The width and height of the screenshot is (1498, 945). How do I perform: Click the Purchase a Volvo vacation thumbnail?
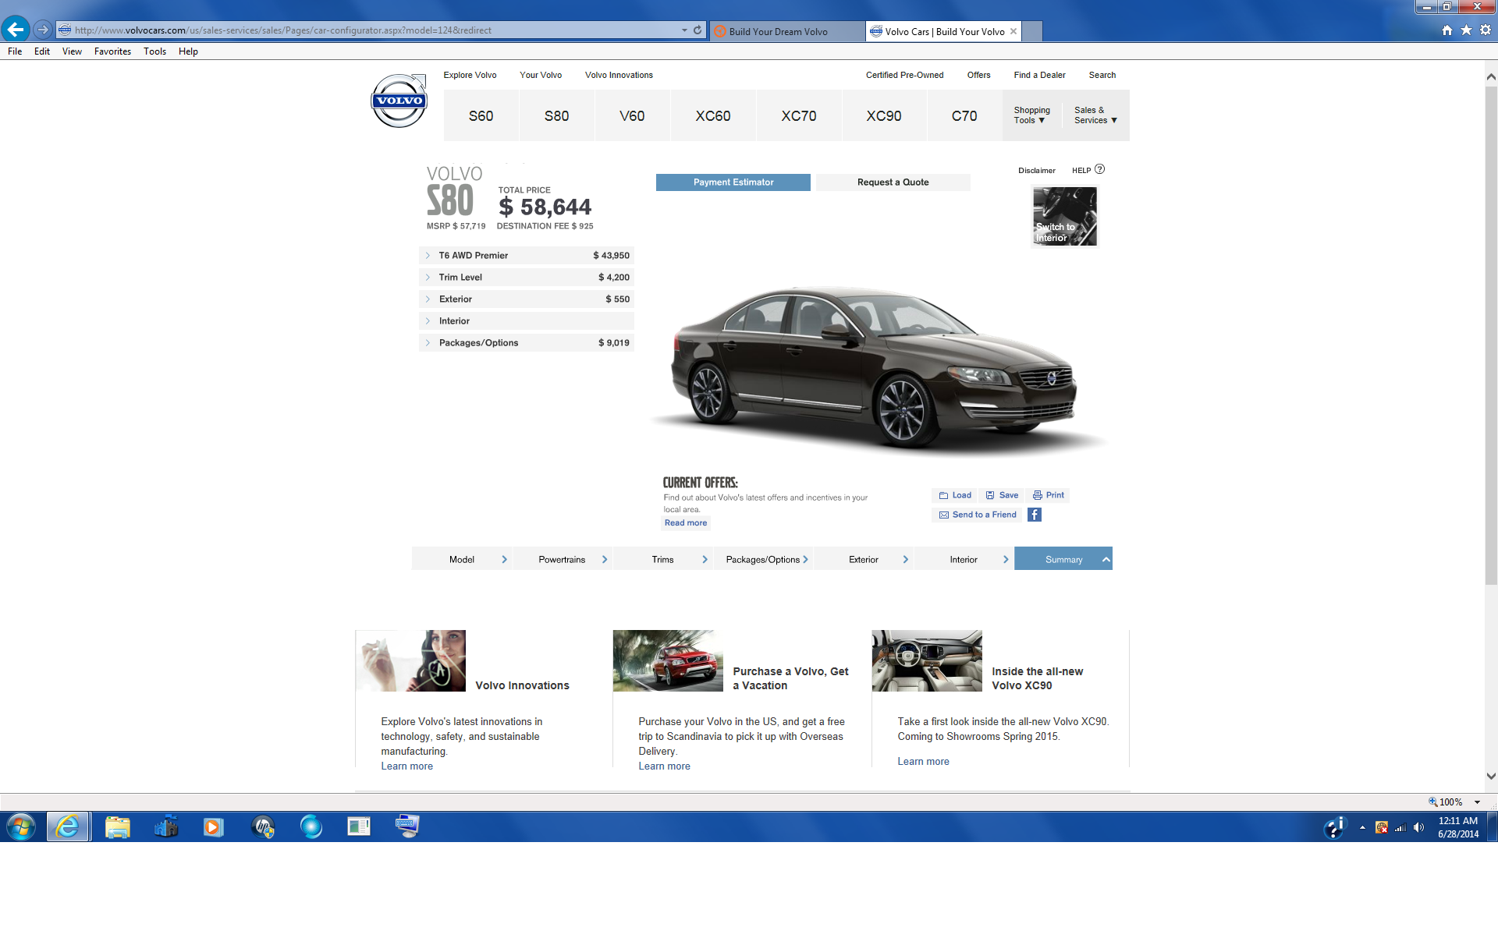point(668,660)
